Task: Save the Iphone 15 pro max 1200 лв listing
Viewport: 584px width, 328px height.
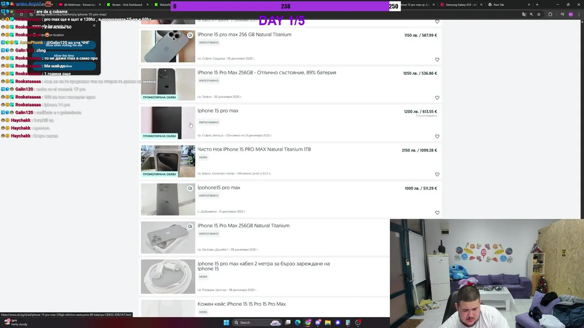Action: tap(437, 136)
